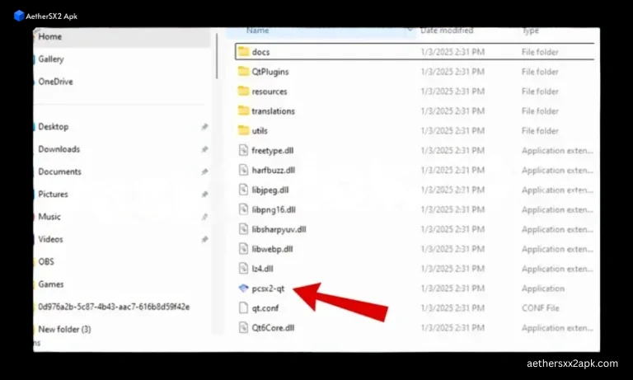The image size is (633, 380).
Task: Select the freetype.dll file icon
Action: (243, 150)
